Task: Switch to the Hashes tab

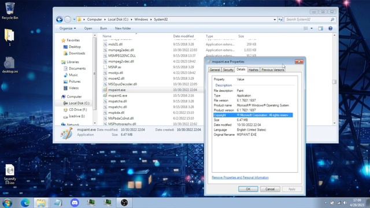Action: 253,70
